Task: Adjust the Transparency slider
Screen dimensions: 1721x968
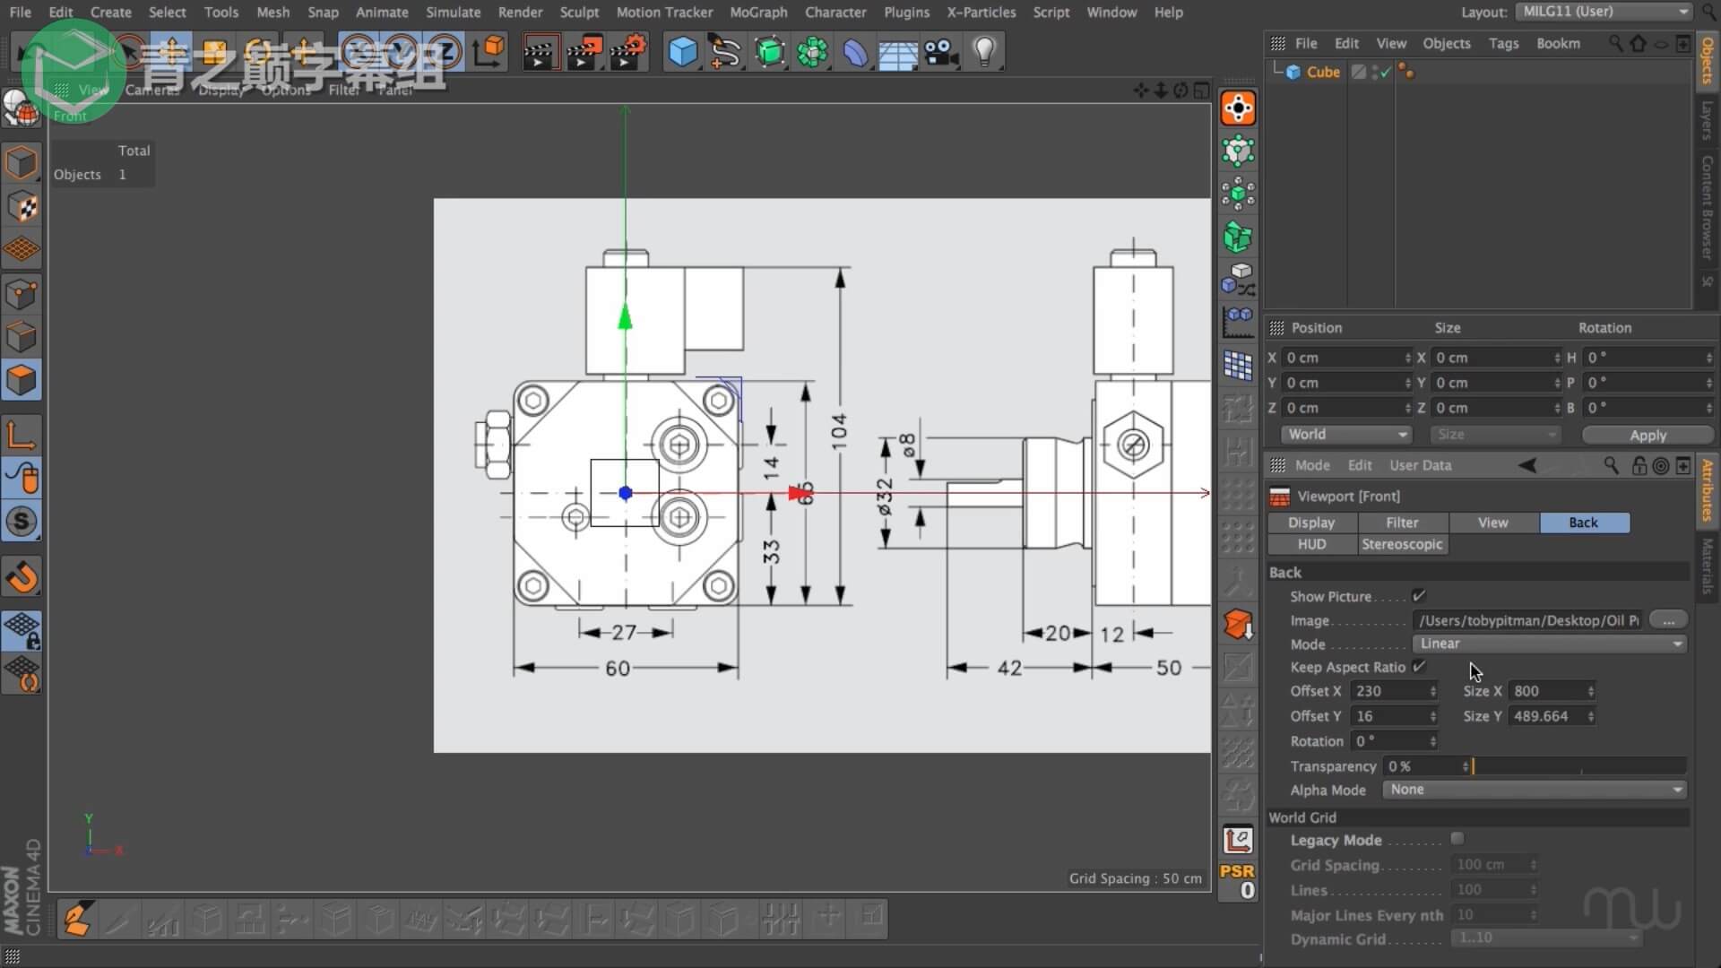Action: pos(1579,766)
